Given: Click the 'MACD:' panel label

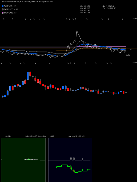Looking at the screenshot, I should tap(8, 136).
